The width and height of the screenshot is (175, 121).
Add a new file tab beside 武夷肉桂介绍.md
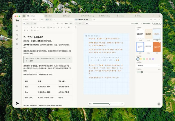pos(94,20)
